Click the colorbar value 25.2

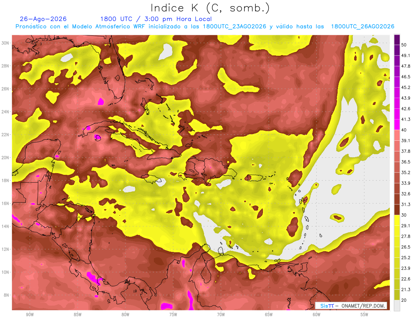406,257
